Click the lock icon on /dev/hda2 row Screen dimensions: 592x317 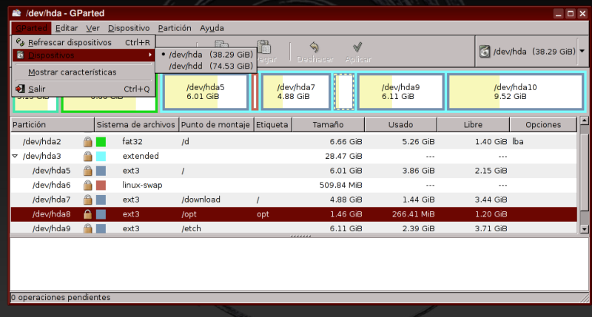pos(87,142)
